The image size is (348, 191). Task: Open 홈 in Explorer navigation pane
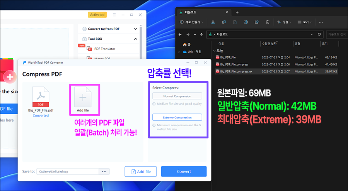coord(187,44)
